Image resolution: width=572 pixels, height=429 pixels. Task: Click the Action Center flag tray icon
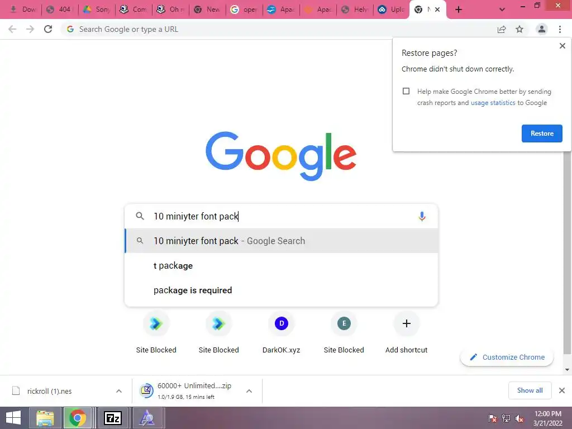[x=493, y=418]
